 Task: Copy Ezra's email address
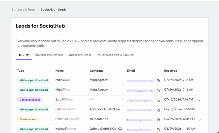[158, 100]
